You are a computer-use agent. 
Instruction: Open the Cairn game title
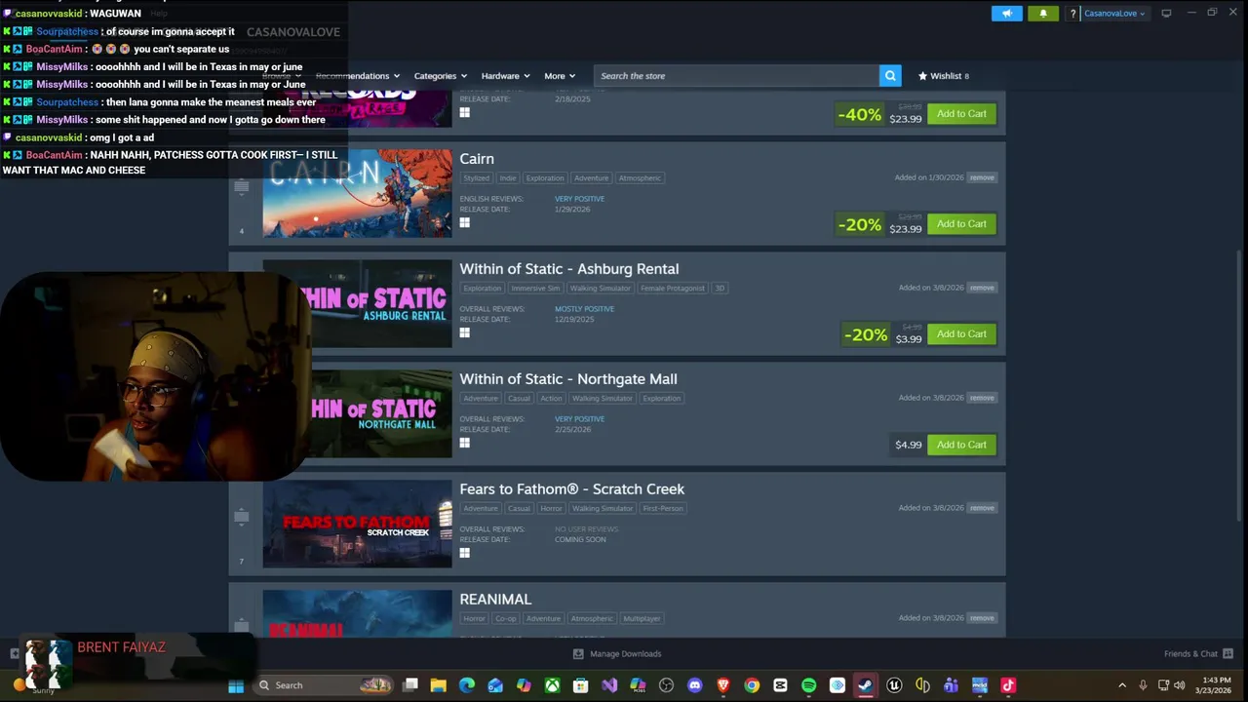tap(477, 158)
